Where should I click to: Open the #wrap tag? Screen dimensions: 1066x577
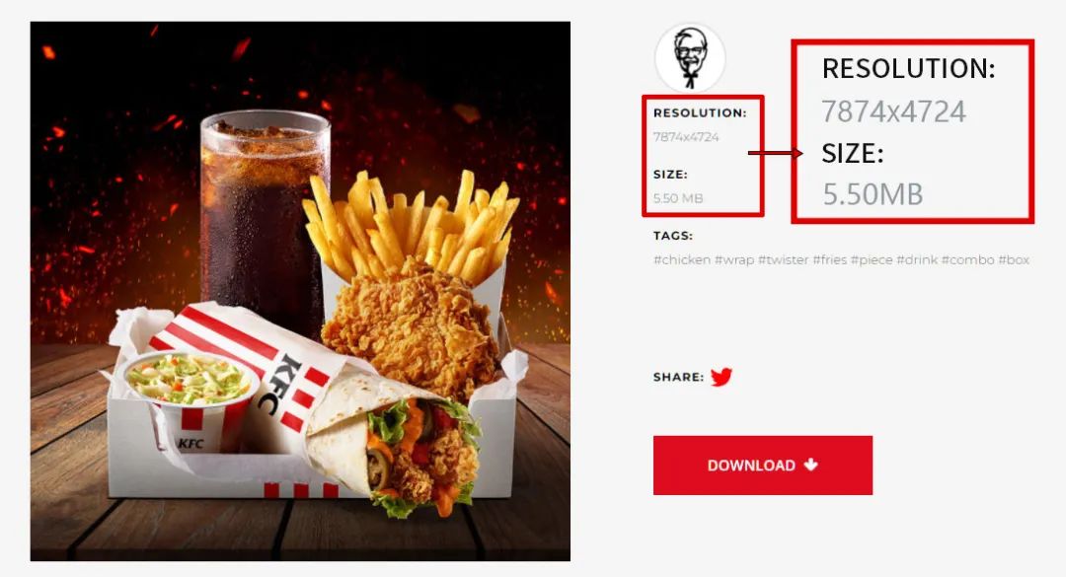point(734,259)
